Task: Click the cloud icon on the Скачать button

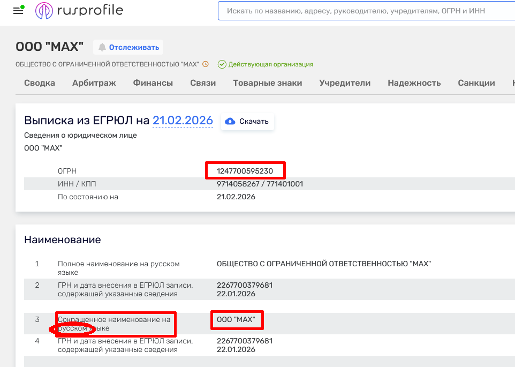Action: click(230, 121)
